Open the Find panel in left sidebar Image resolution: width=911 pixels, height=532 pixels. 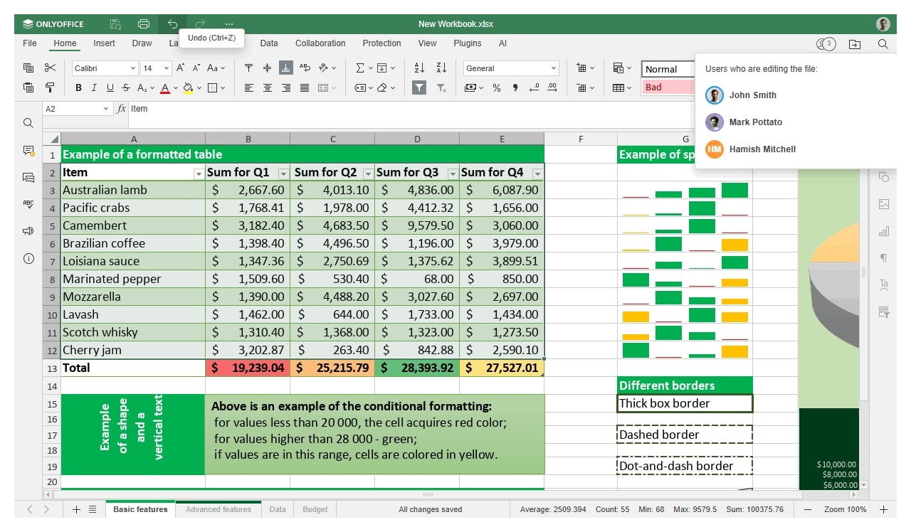click(28, 123)
